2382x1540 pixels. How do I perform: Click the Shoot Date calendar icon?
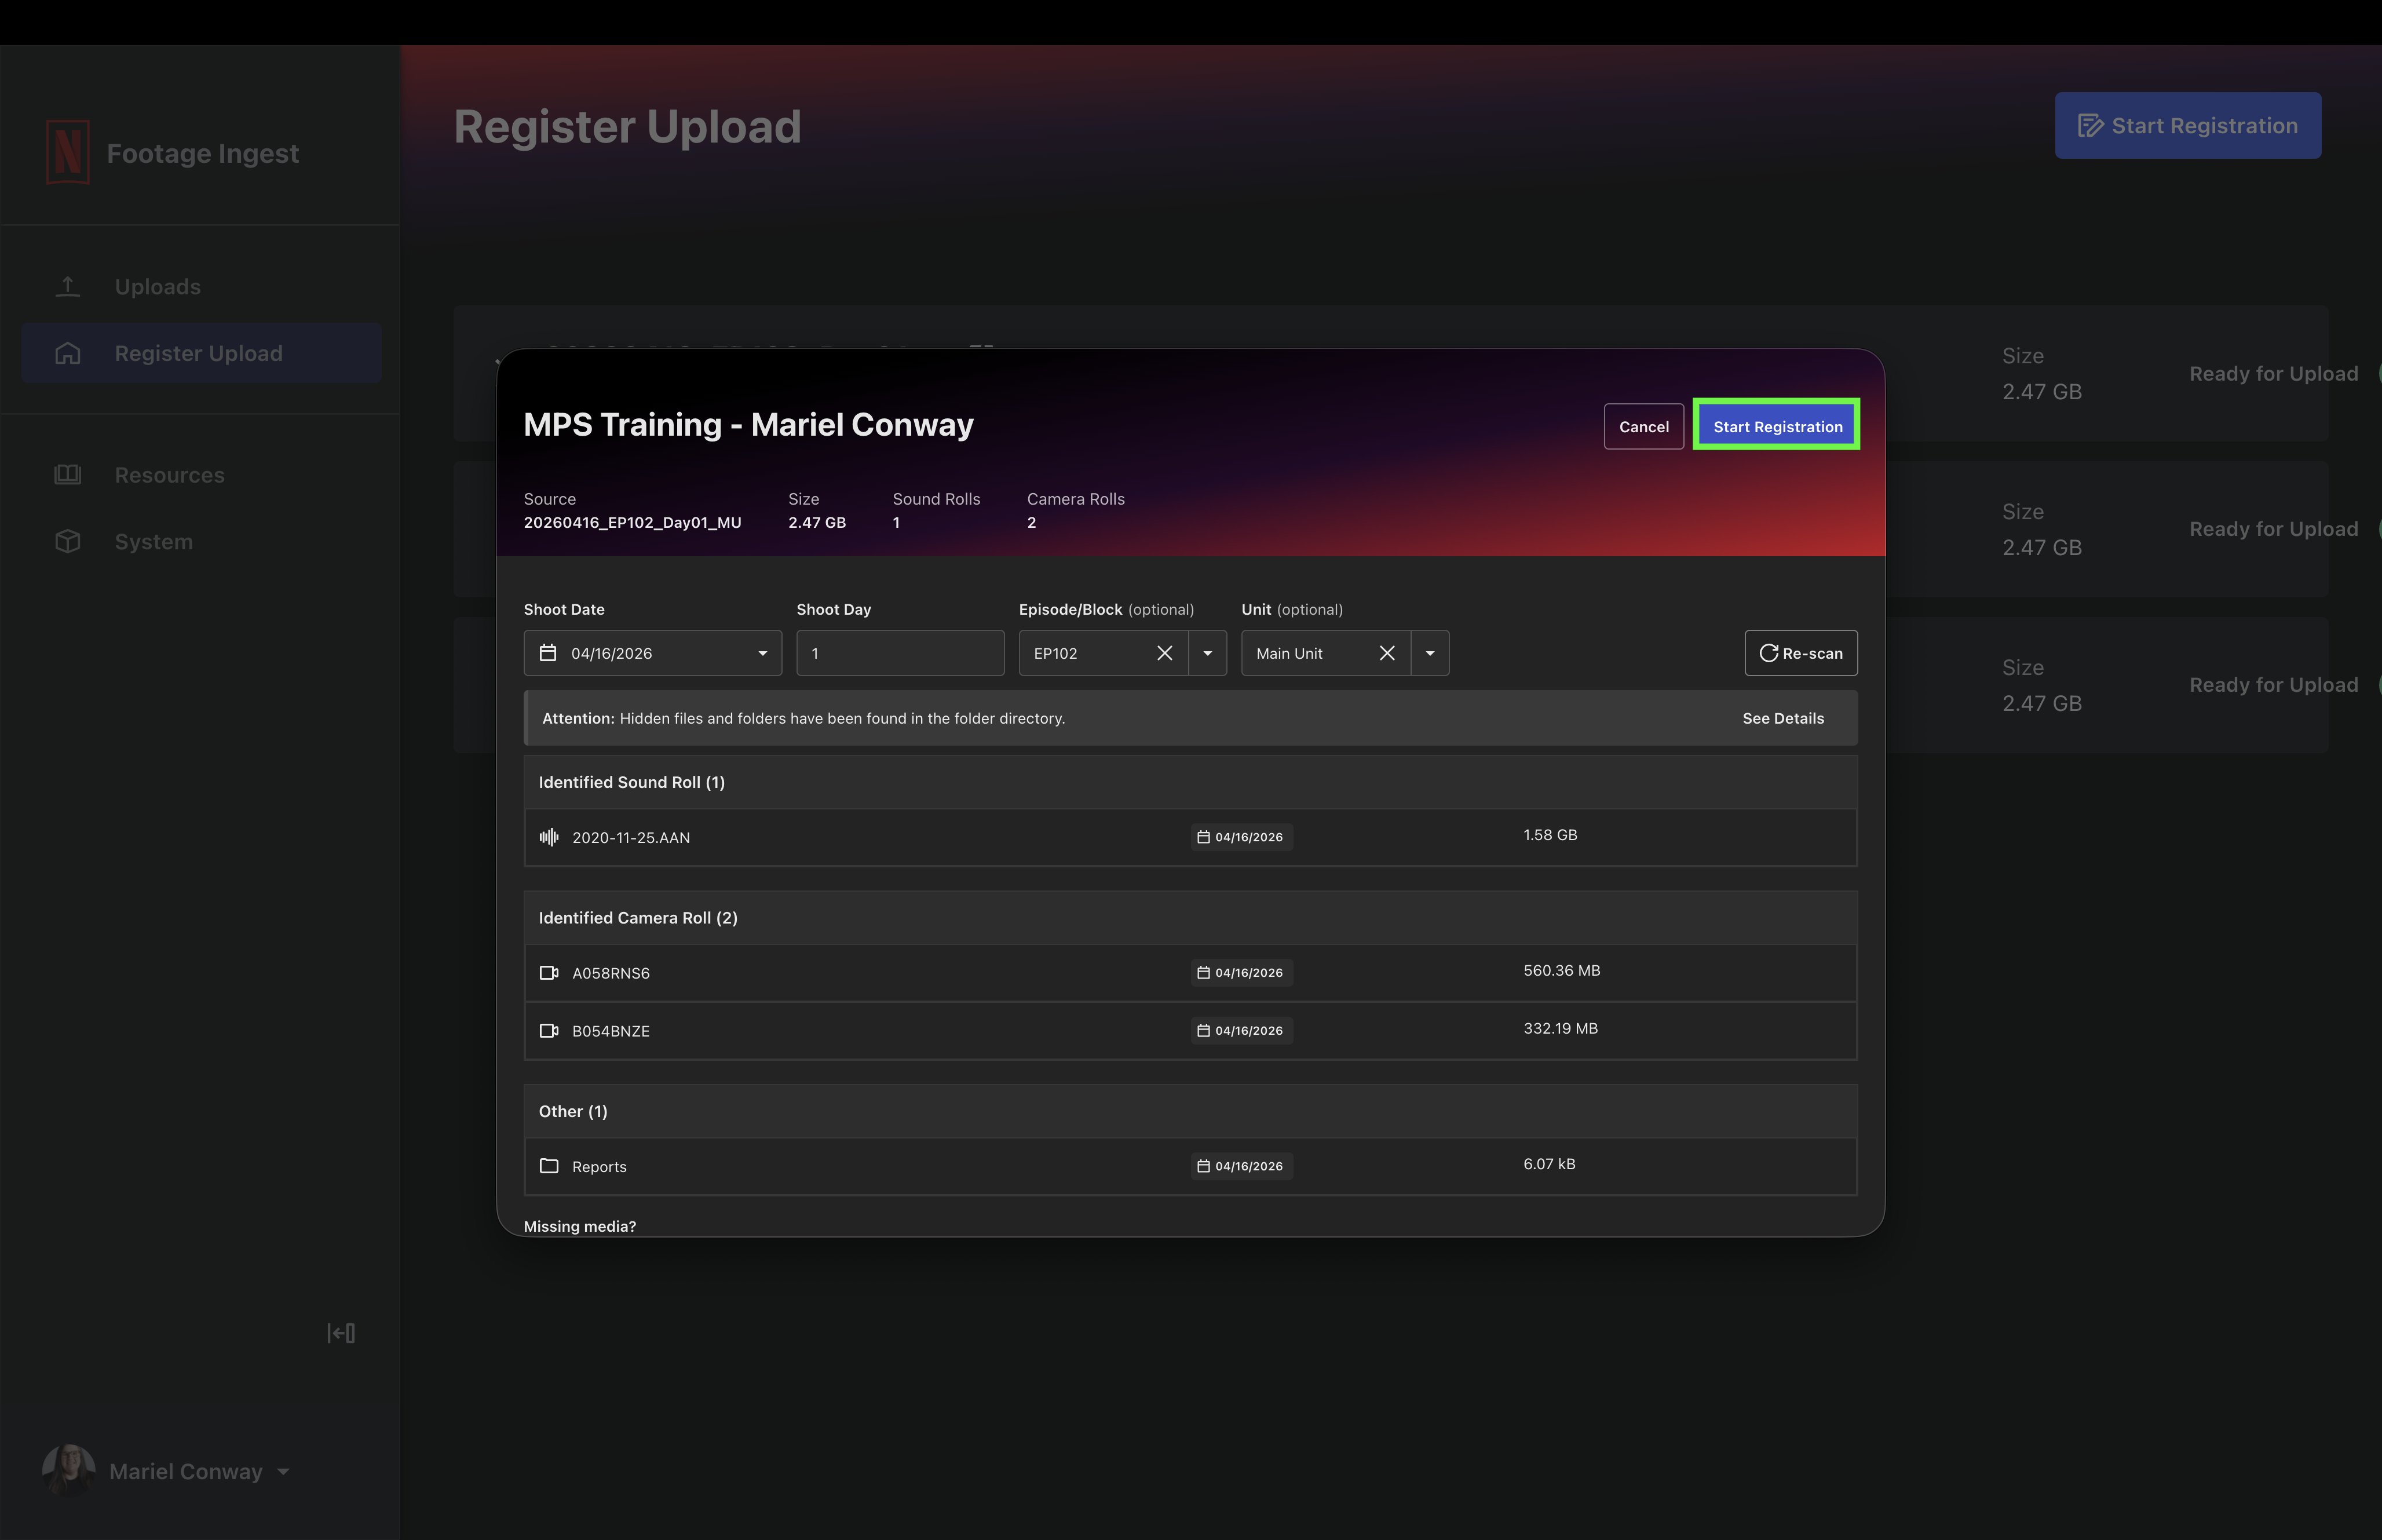[548, 653]
